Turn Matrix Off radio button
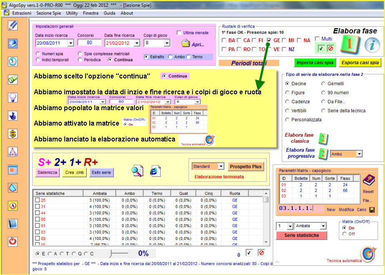Image resolution: width=385 pixels, height=275 pixels. point(344,234)
